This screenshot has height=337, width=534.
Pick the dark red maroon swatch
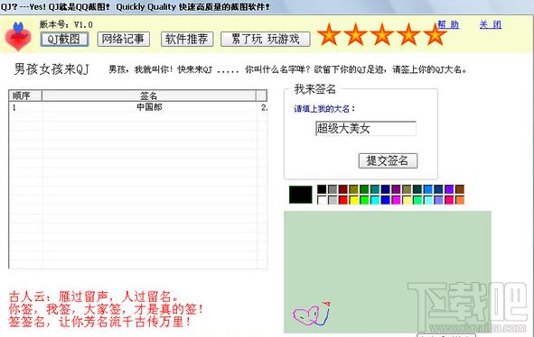click(x=343, y=189)
